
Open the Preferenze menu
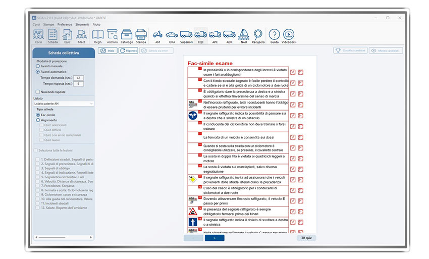(x=64, y=24)
